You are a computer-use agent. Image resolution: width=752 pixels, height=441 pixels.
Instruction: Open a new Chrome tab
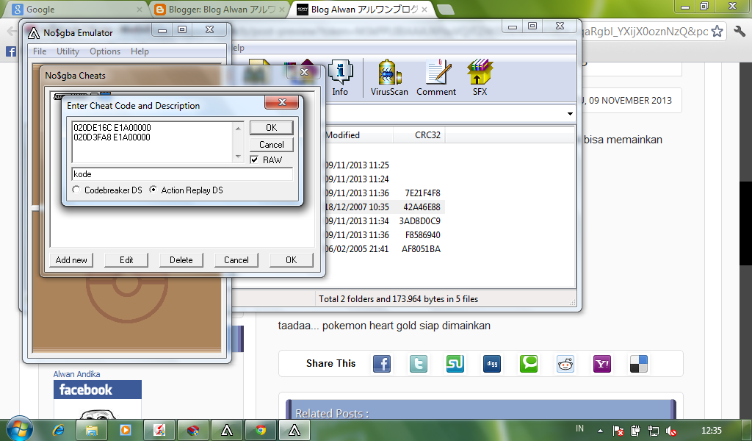446,10
